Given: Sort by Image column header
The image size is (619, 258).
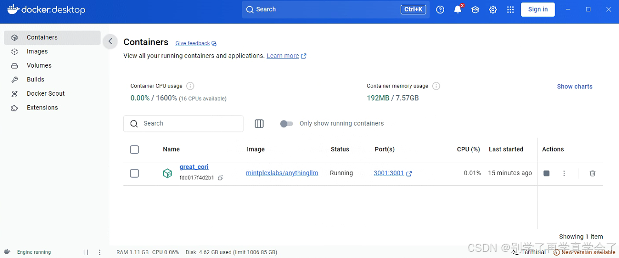Looking at the screenshot, I should coord(255,149).
